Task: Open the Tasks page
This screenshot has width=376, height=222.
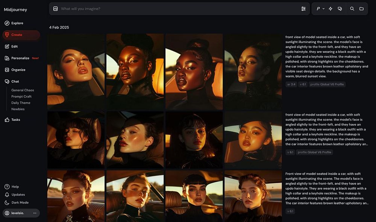Action: click(15, 120)
